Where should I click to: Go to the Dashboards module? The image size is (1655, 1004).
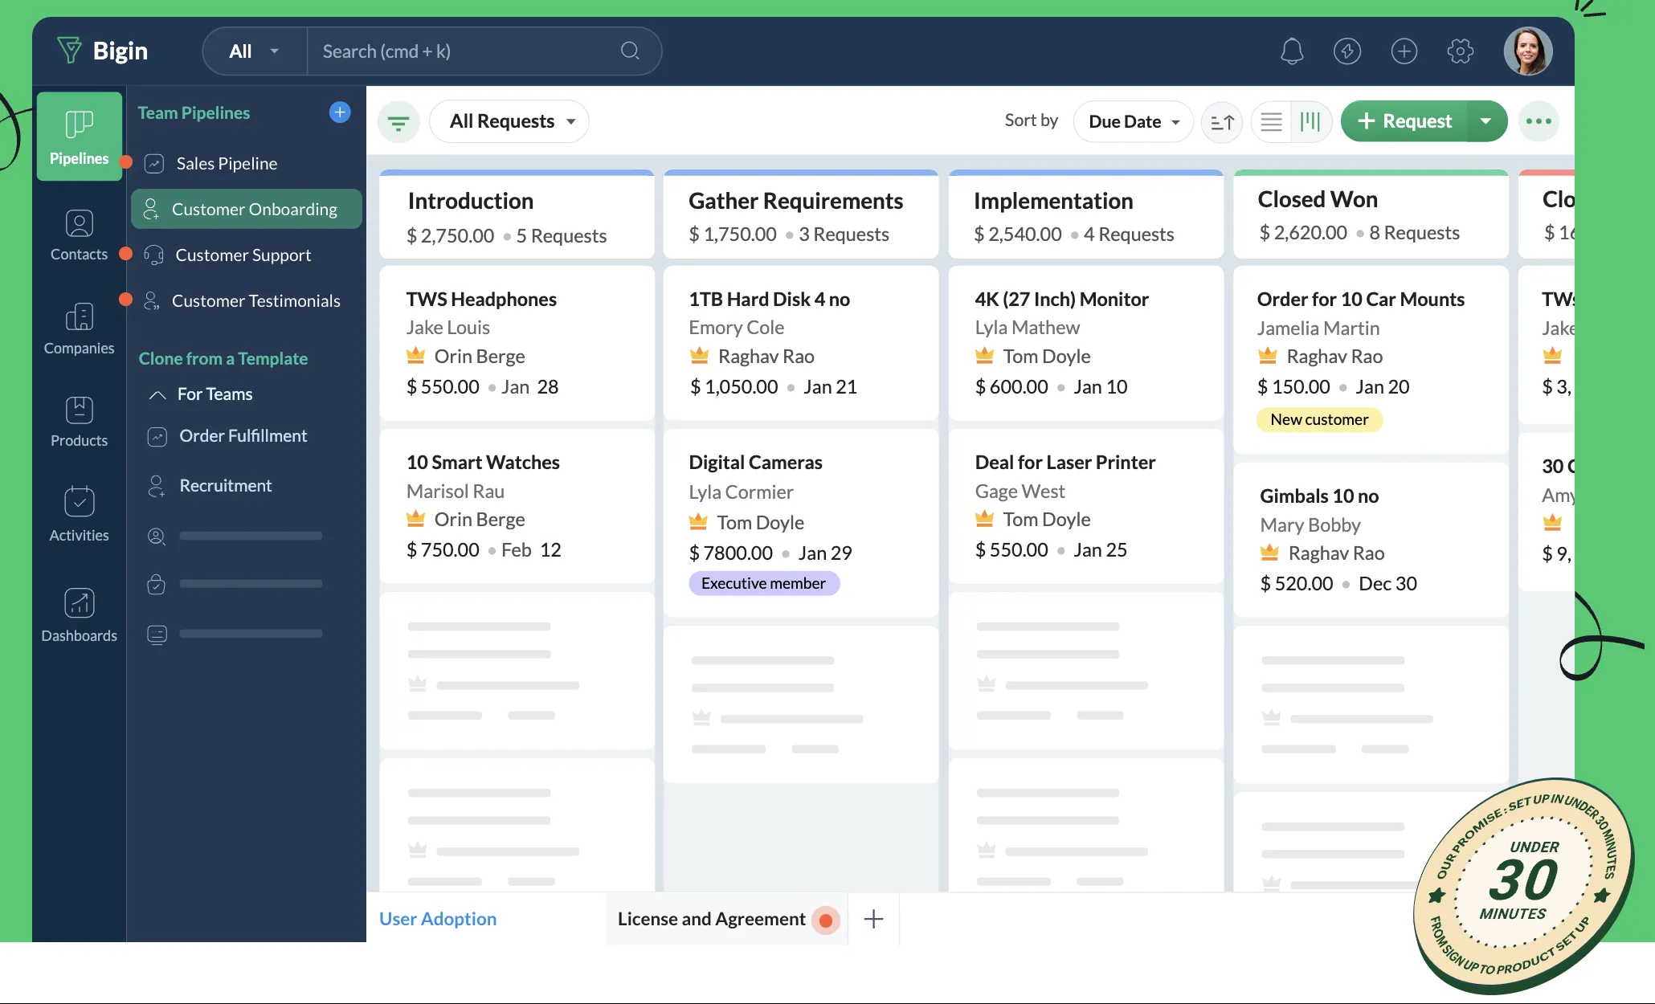point(79,615)
